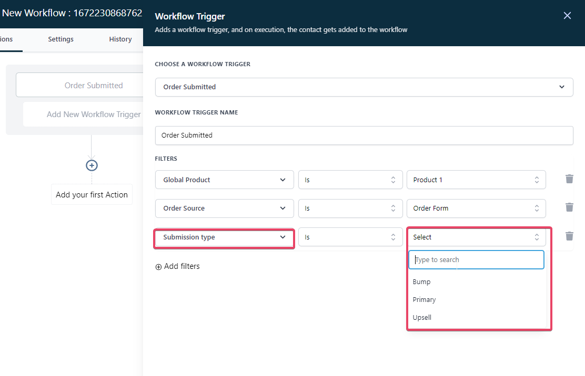Expand the Order Source filter dropdown
Screen dimensions: 585x376
click(x=224, y=208)
